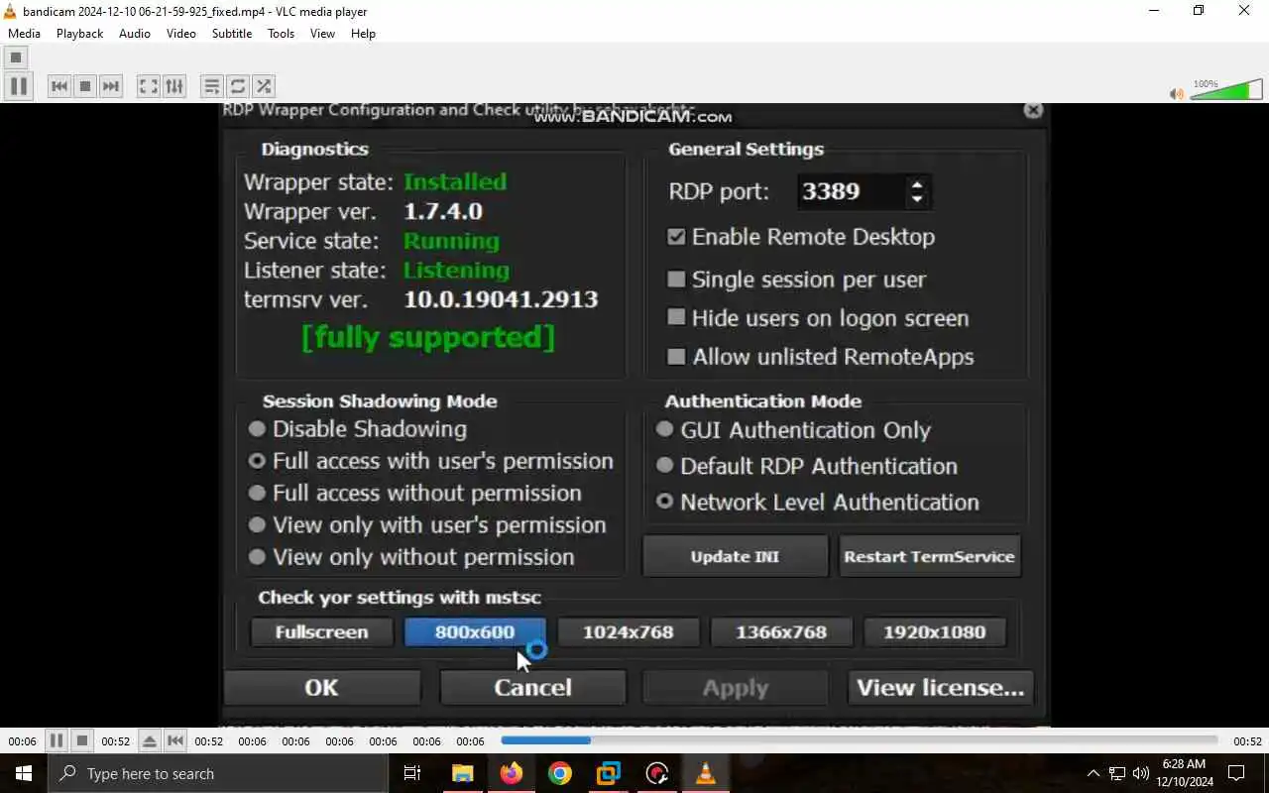Viewport: 1269px width, 793px height.
Task: Click the taskbar clock showing 6:28 AM
Action: (x=1184, y=773)
